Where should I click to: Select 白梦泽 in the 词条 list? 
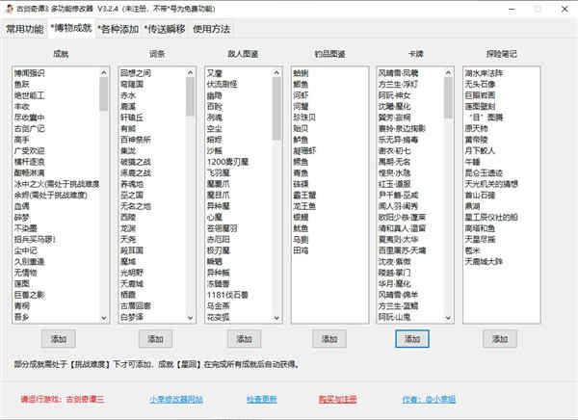[x=132, y=317]
